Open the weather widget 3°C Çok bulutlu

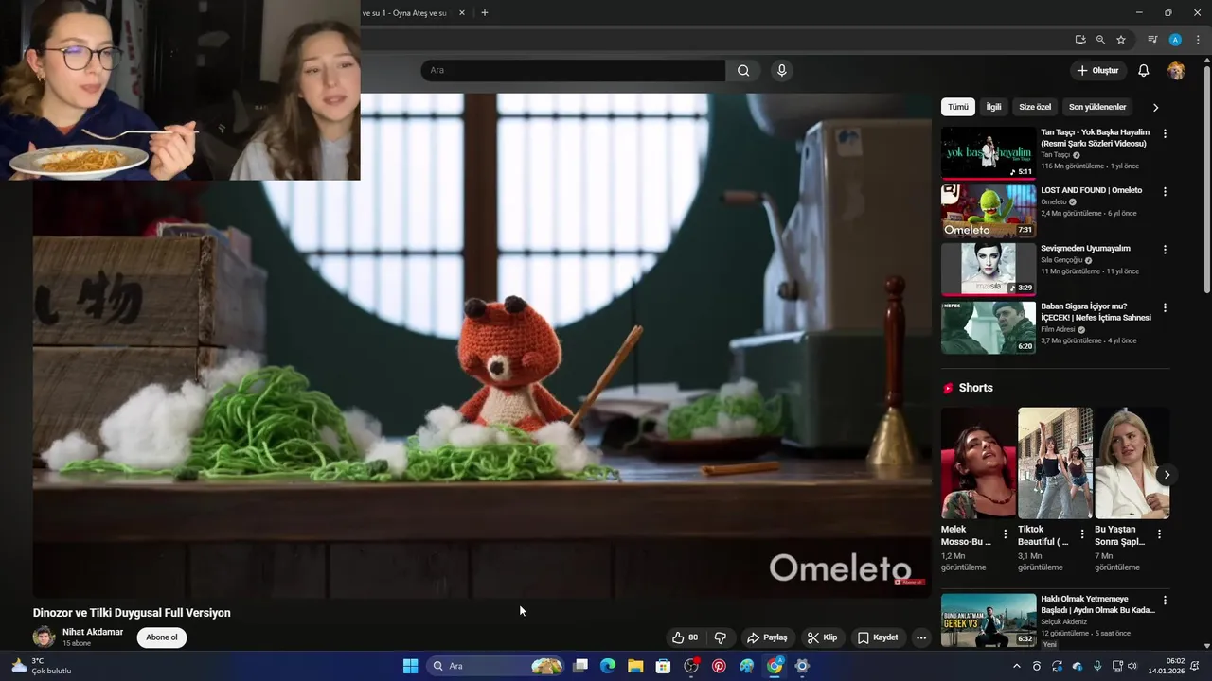(x=42, y=666)
